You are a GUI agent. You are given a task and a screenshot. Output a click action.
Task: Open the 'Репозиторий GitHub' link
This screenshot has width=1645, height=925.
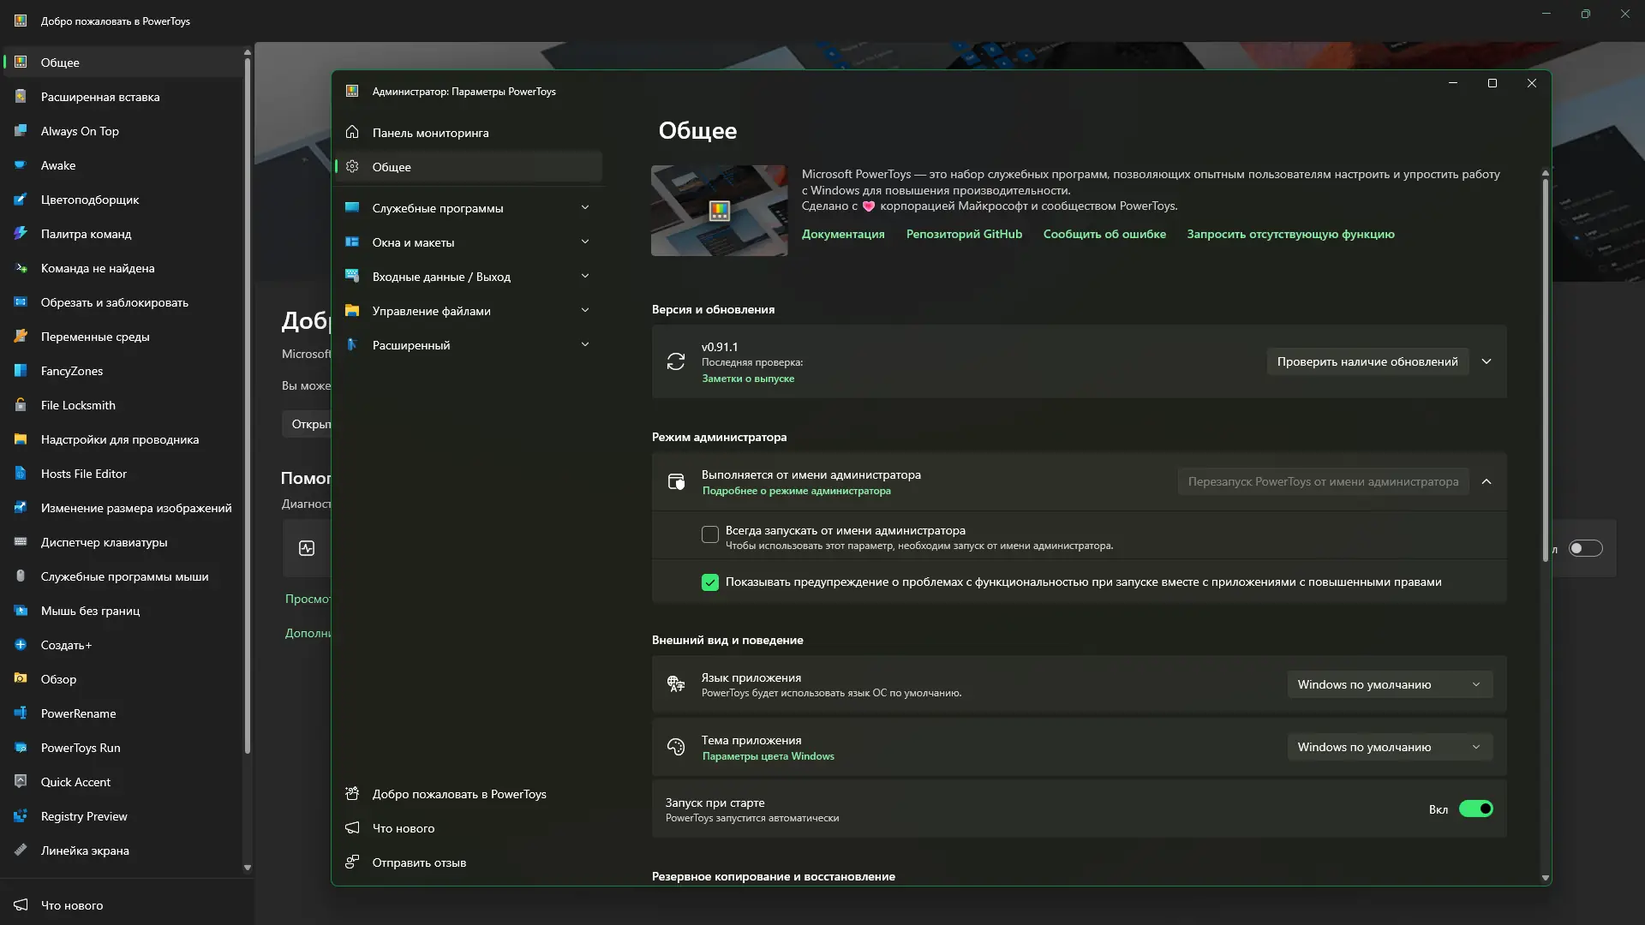pos(964,234)
